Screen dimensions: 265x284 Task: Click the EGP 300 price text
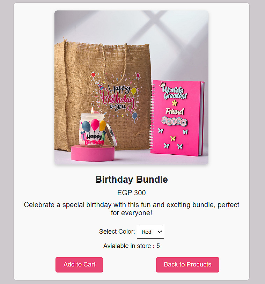(131, 193)
